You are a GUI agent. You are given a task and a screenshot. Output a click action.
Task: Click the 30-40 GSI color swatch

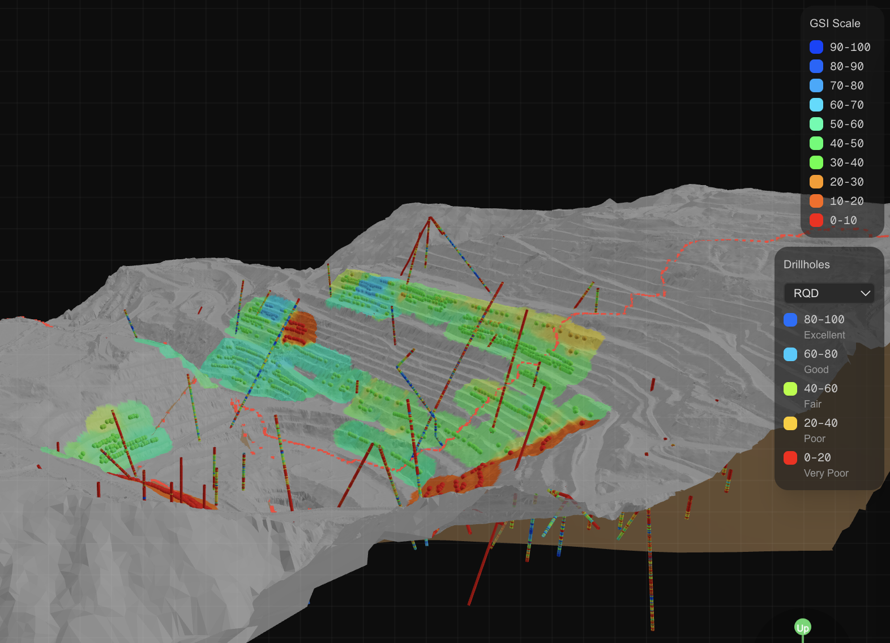pyautogui.click(x=816, y=162)
